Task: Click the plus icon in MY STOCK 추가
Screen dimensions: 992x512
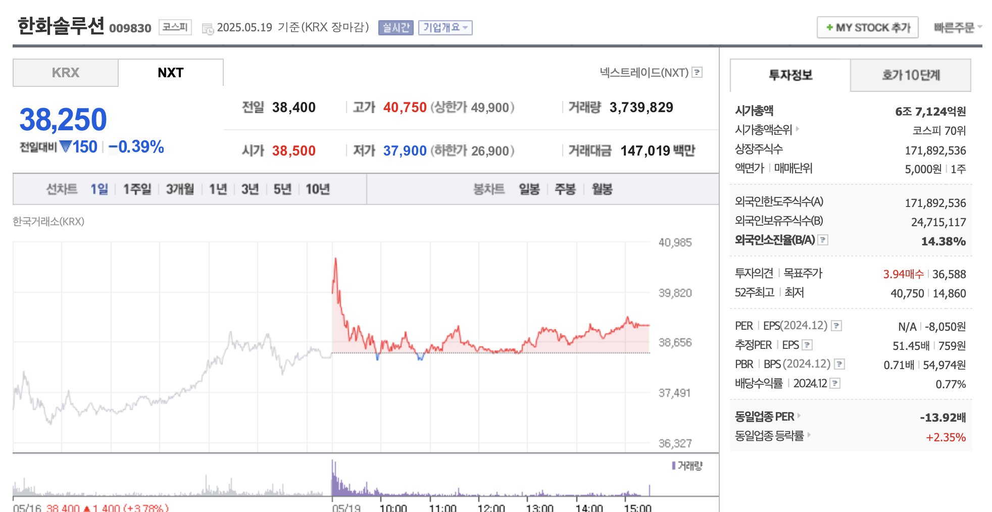Action: pyautogui.click(x=829, y=27)
